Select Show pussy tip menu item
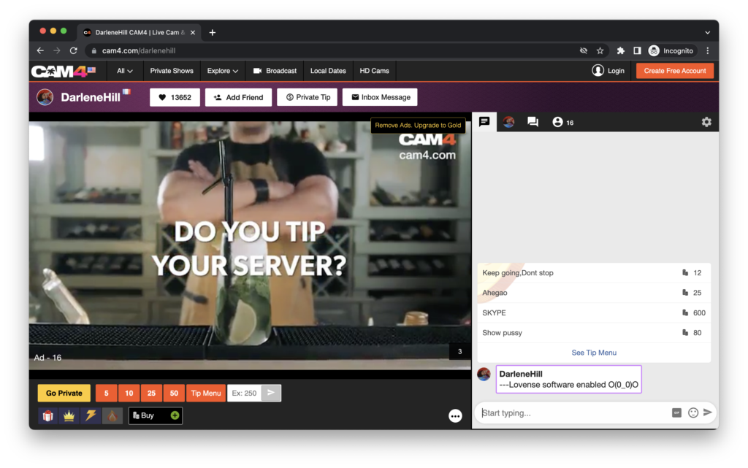Image resolution: width=748 pixels, height=468 pixels. point(593,333)
